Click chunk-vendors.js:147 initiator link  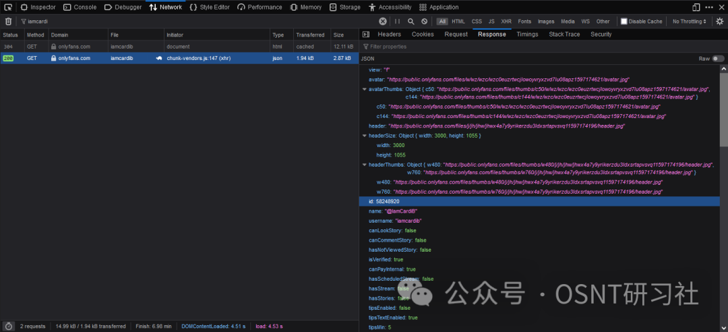point(199,59)
